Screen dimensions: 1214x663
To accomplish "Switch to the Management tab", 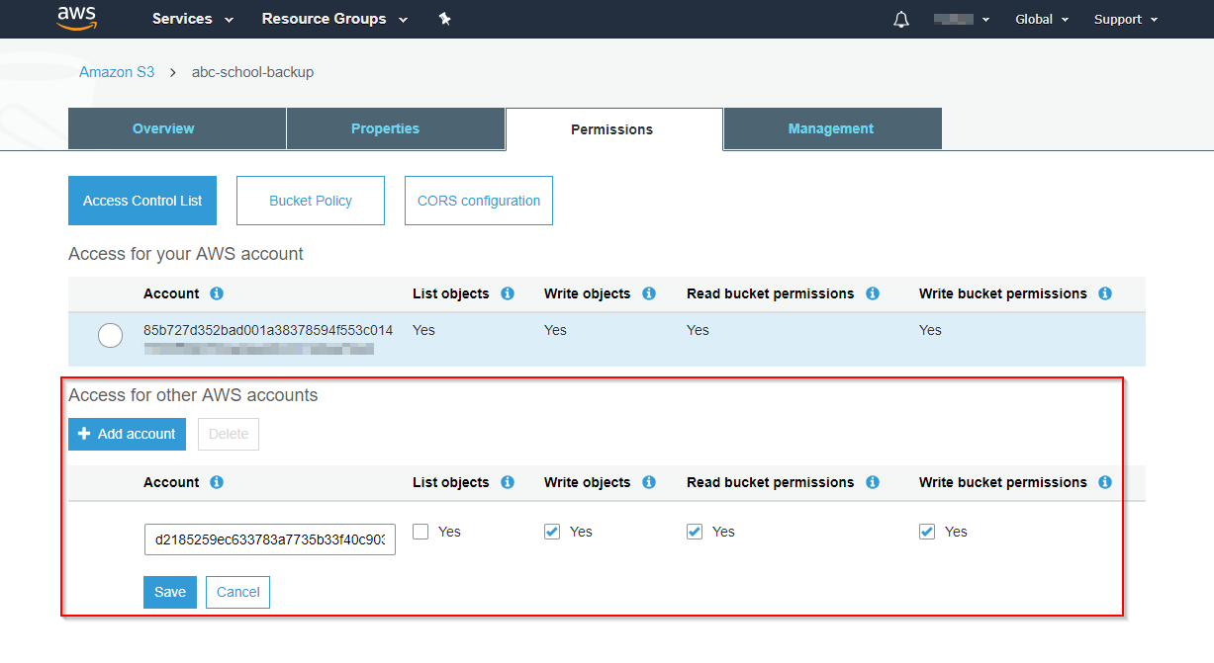I will click(x=833, y=128).
